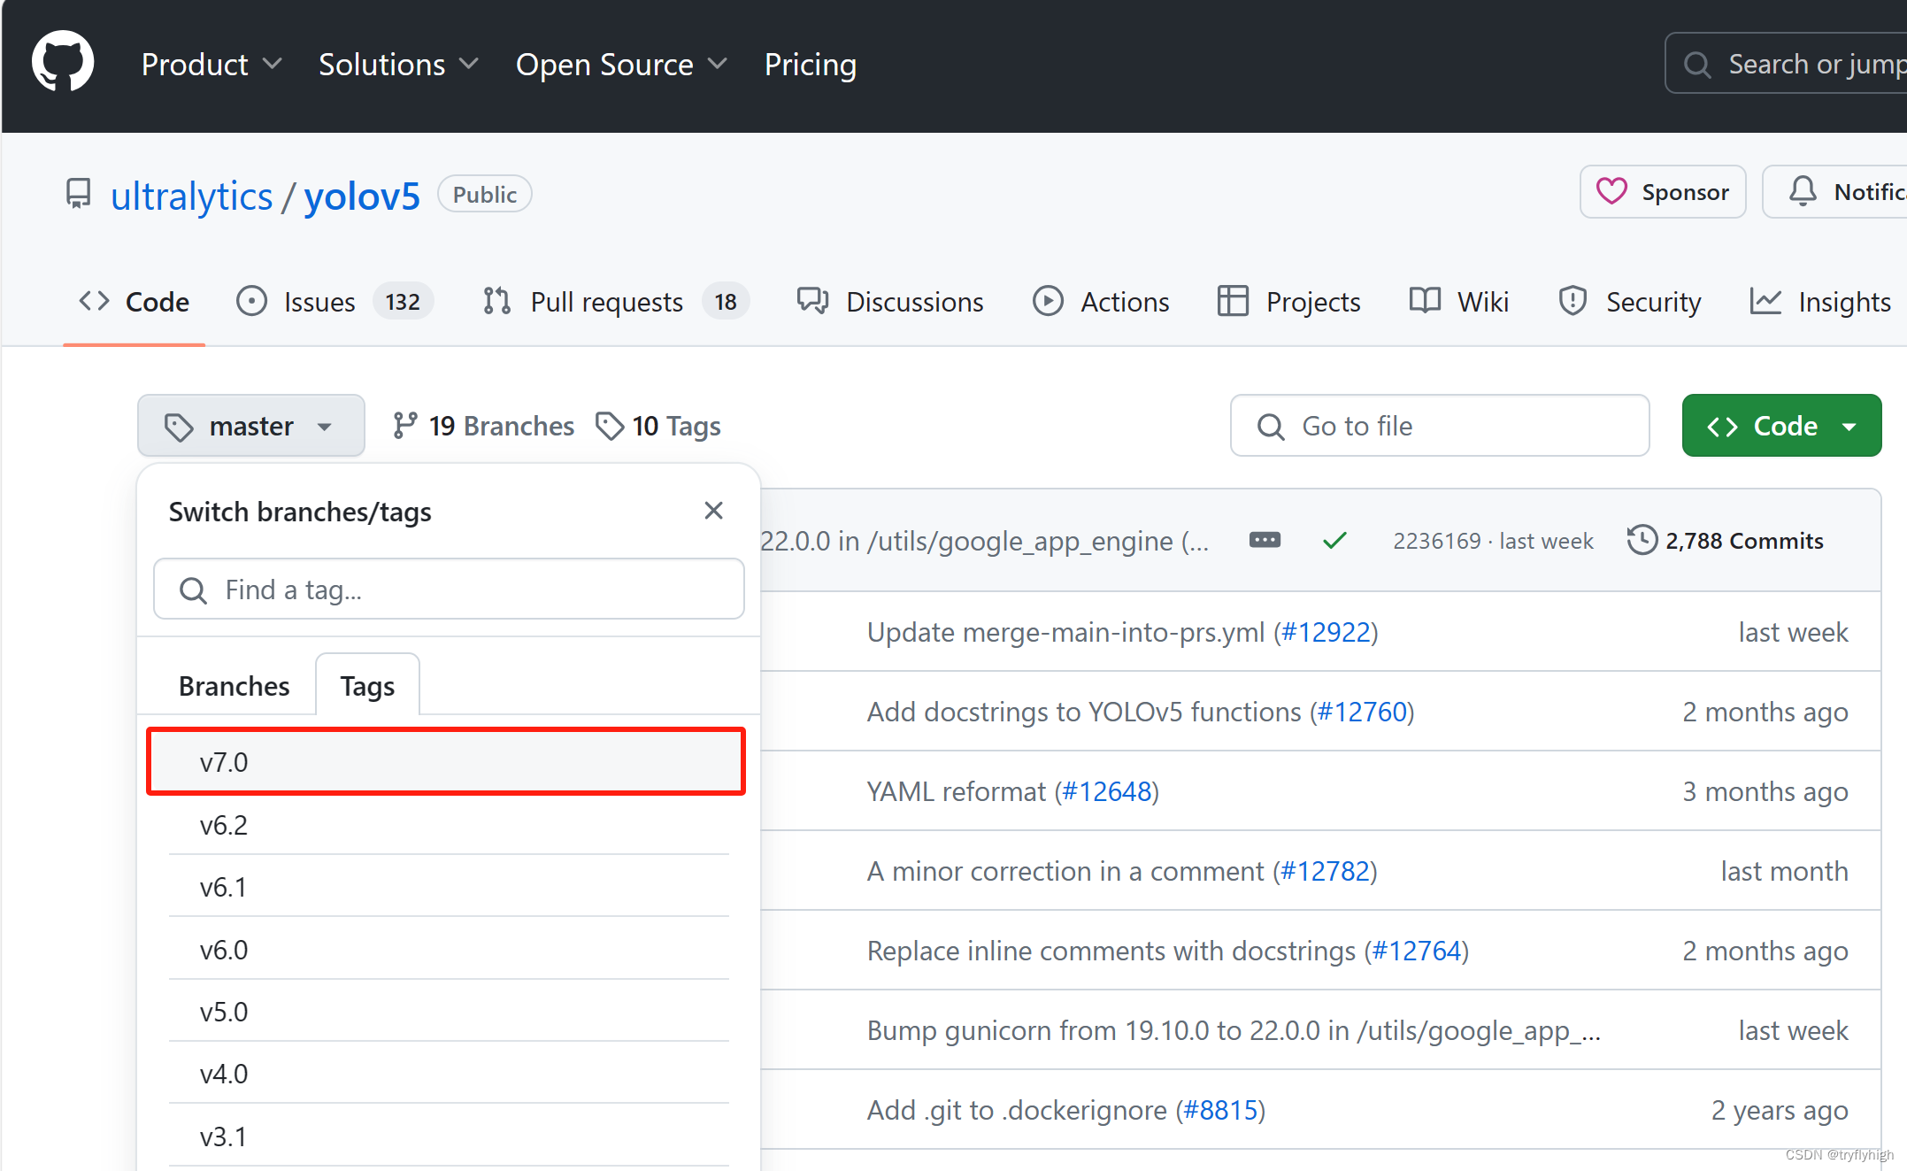Toggle the master branch selector dropdown
Screen dimensions: 1907x1171
251,426
